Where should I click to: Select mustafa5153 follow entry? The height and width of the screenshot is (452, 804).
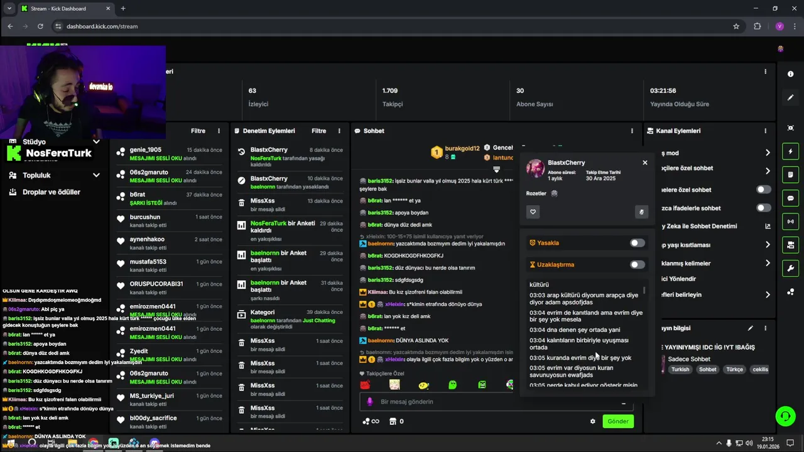tap(168, 266)
